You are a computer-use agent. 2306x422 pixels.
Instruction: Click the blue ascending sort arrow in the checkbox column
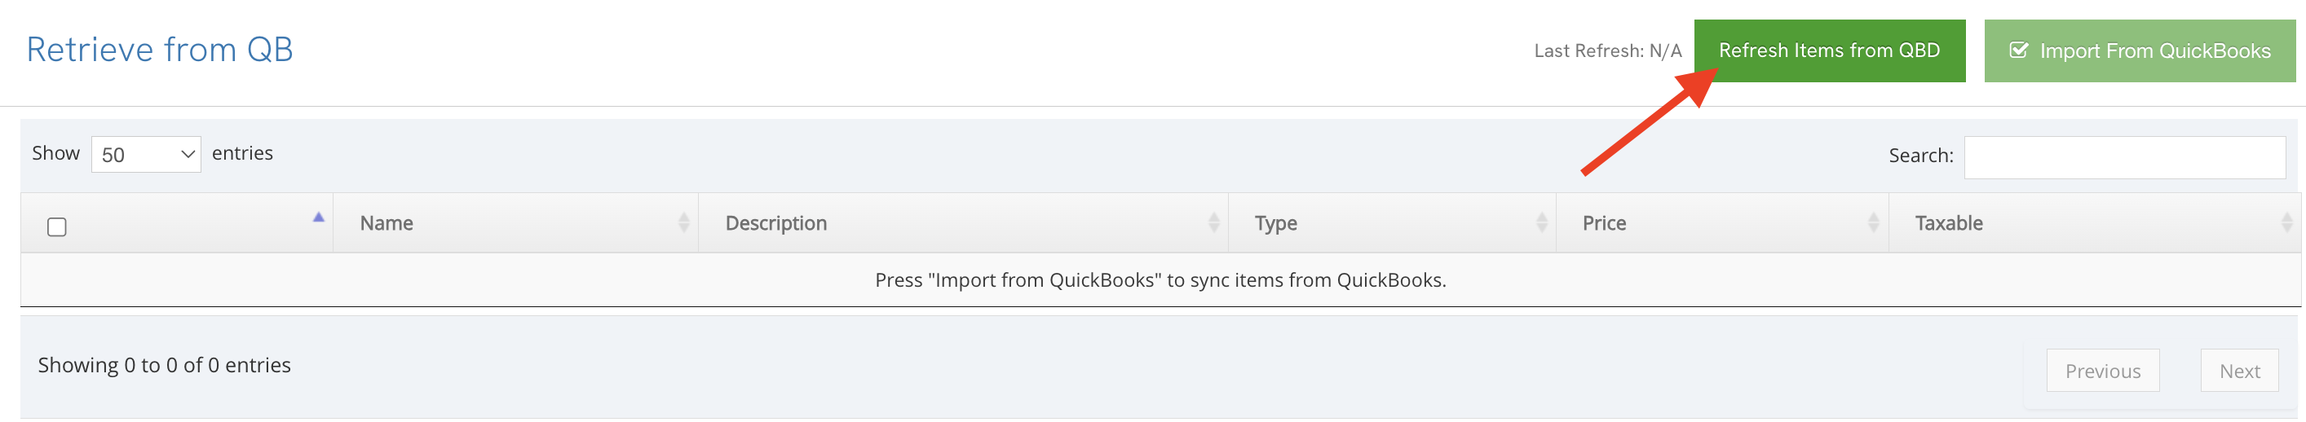pyautogui.click(x=319, y=218)
